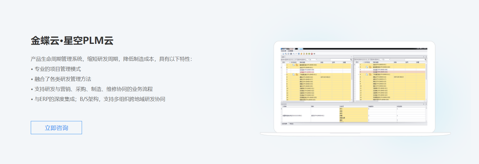The height and width of the screenshot is (164, 479).
Task: Click the search input field in left BOM panel
Action: pos(339,60)
